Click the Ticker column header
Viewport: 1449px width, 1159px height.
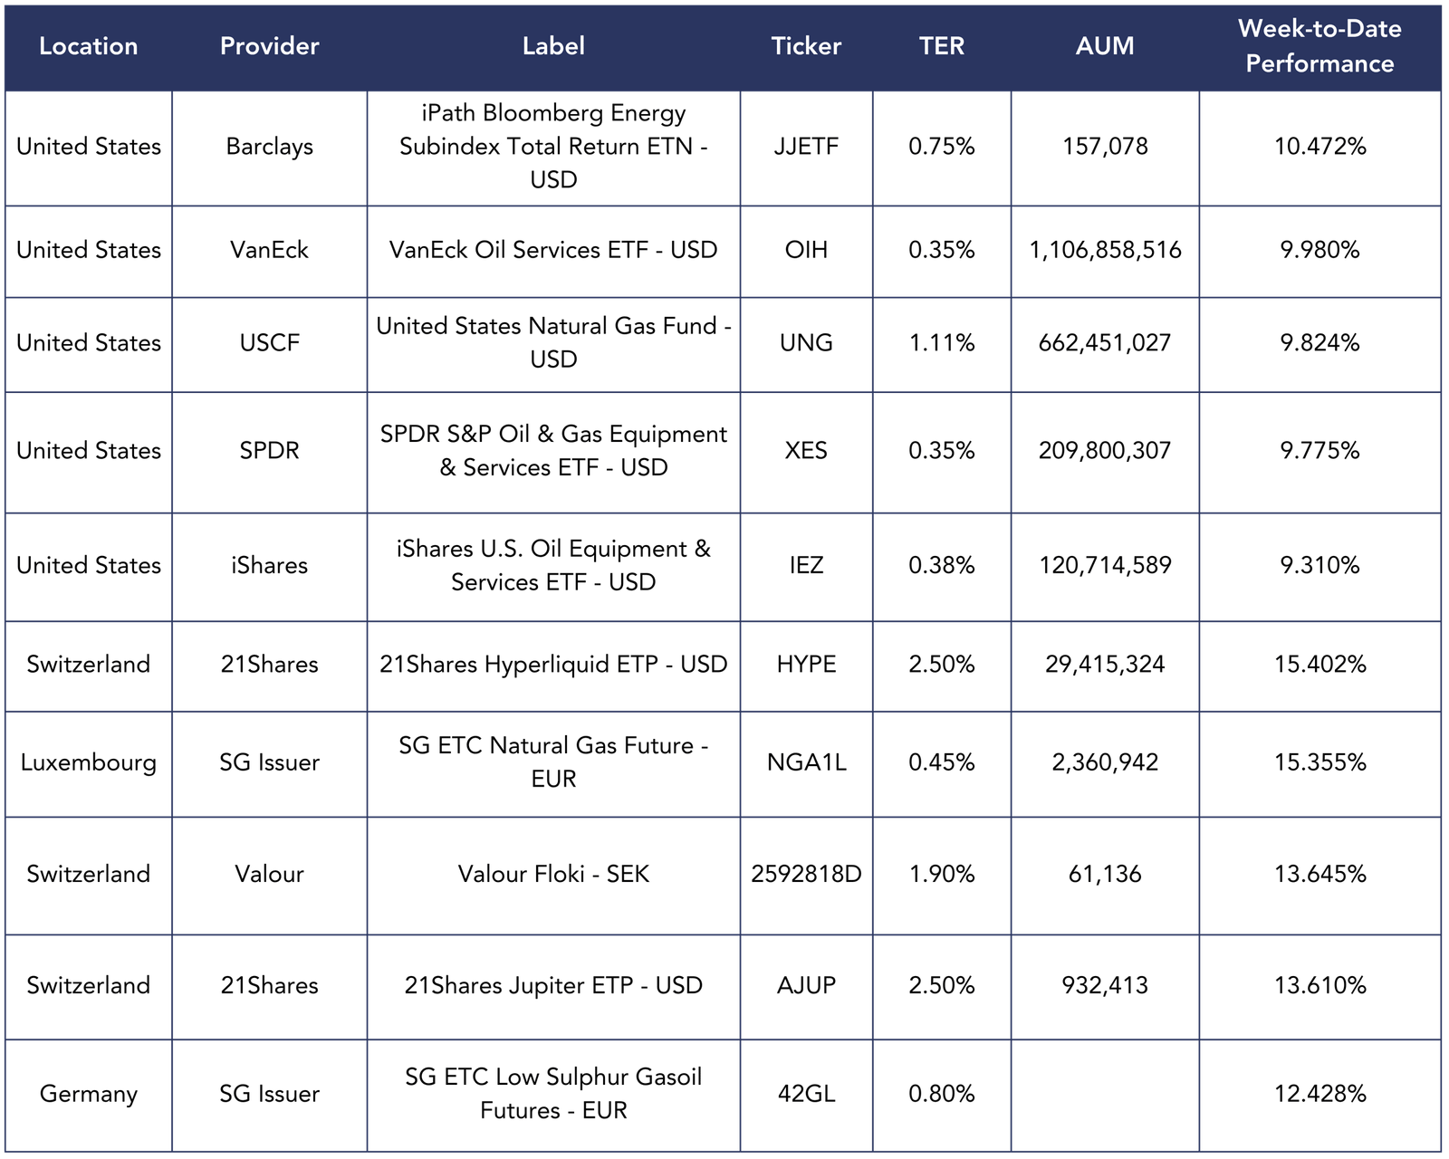click(x=806, y=46)
